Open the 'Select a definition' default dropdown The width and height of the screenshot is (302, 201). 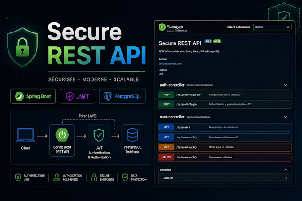(x=272, y=27)
